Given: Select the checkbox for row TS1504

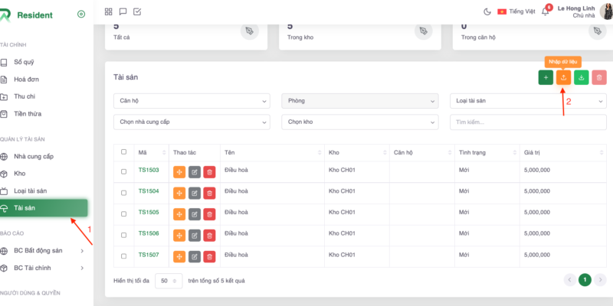Looking at the screenshot, I should pyautogui.click(x=124, y=192).
